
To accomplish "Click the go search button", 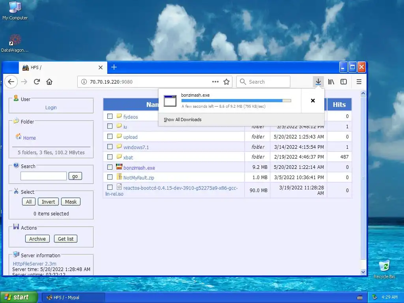I will coord(75,176).
